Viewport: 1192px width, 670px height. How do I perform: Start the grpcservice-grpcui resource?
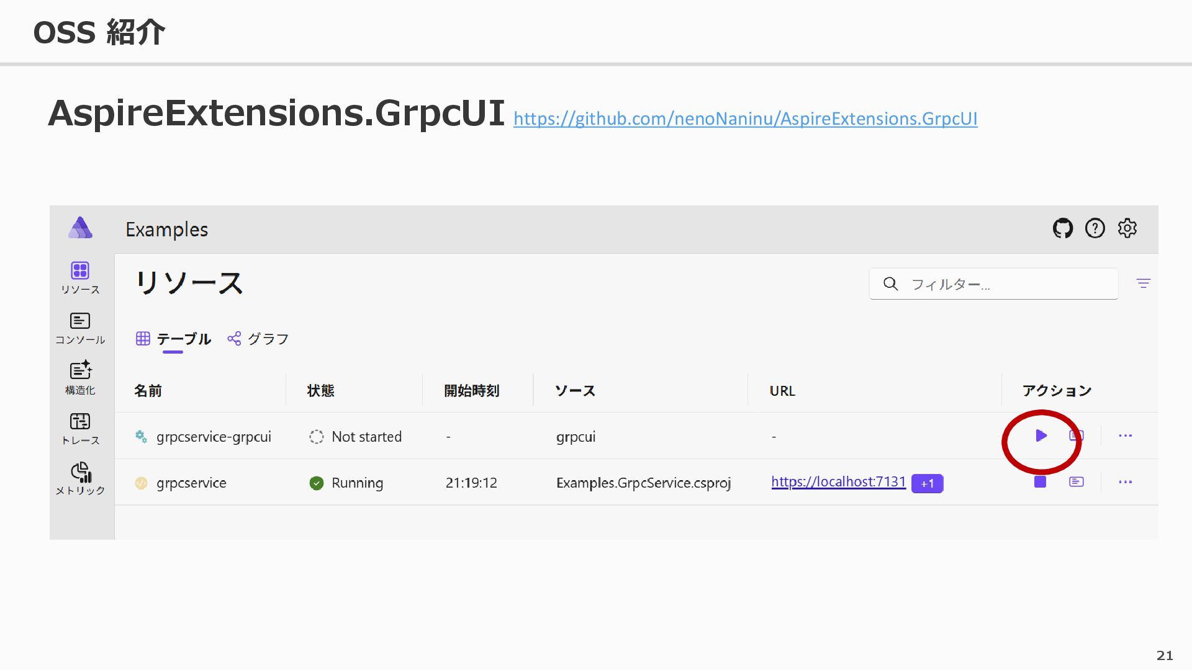click(x=1041, y=435)
